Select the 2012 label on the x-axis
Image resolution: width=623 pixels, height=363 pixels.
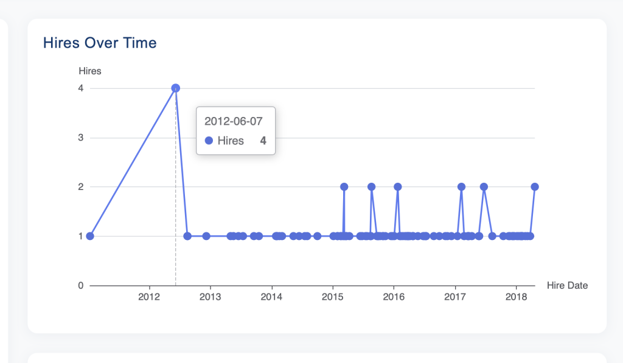pos(149,297)
